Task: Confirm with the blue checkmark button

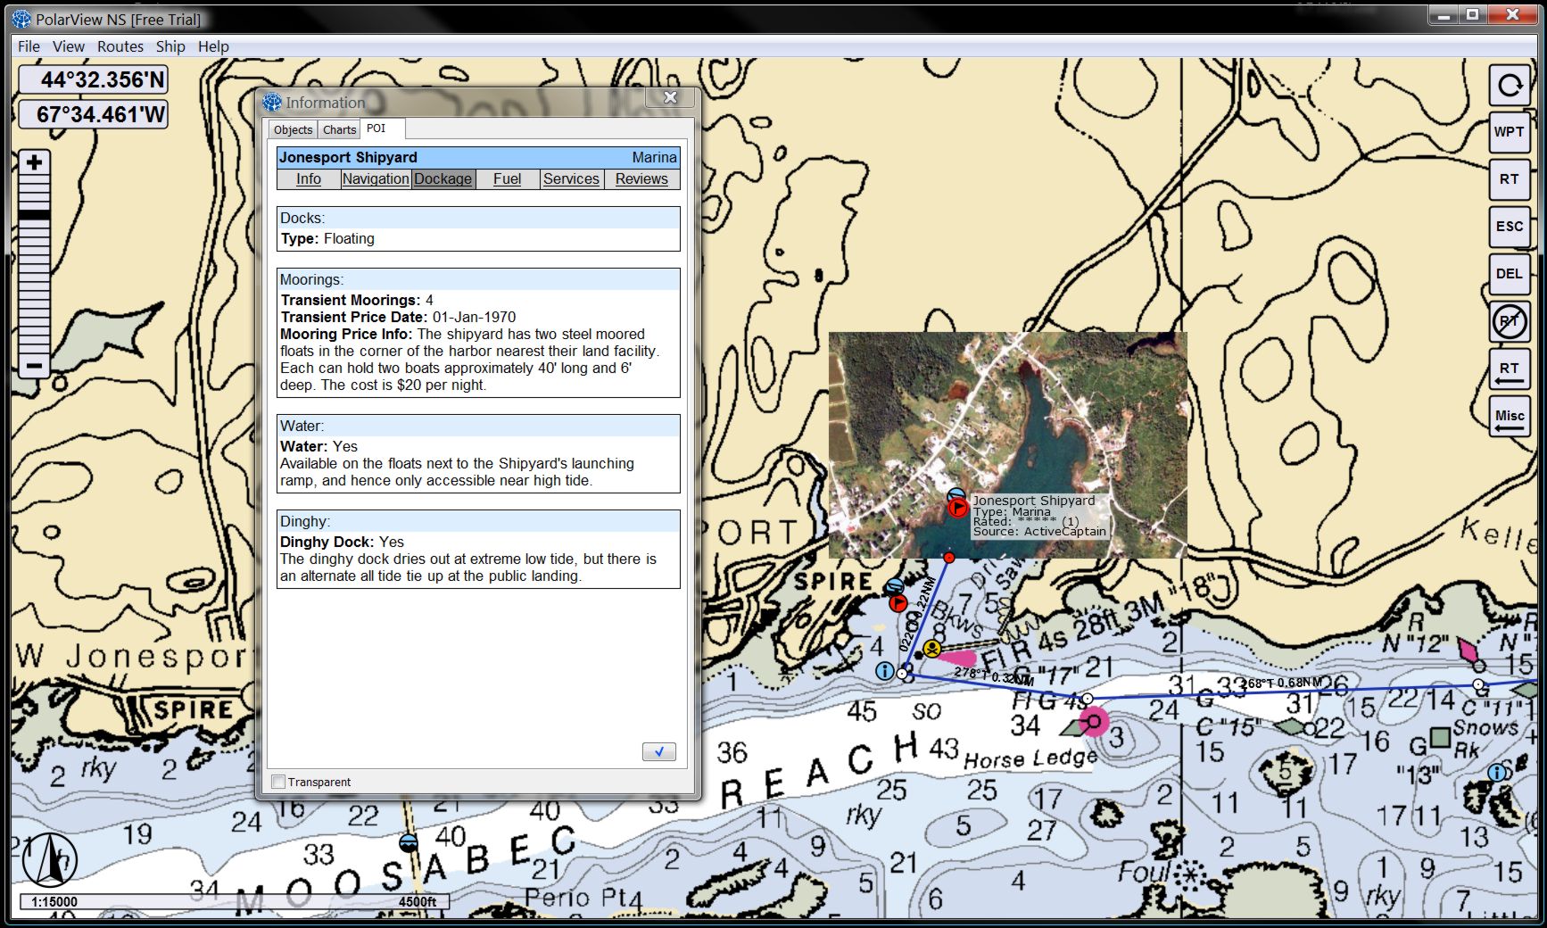Action: point(659,751)
